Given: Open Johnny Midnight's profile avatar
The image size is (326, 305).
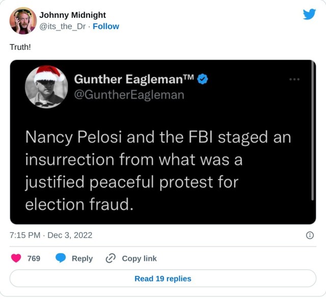Looking at the screenshot, I should pyautogui.click(x=23, y=20).
